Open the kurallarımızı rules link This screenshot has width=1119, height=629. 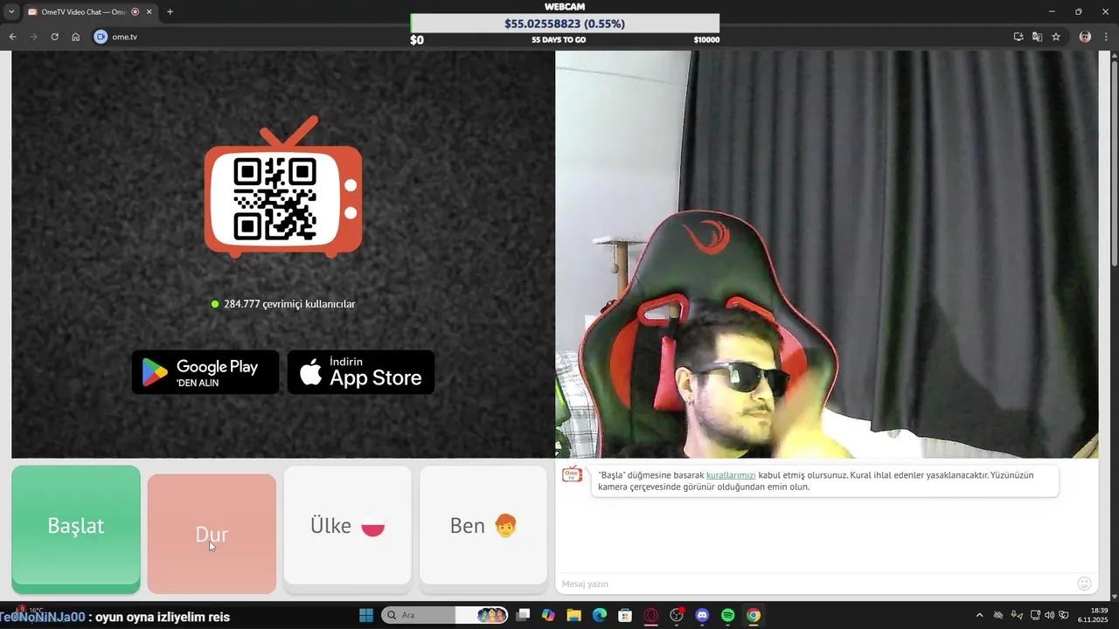731,475
